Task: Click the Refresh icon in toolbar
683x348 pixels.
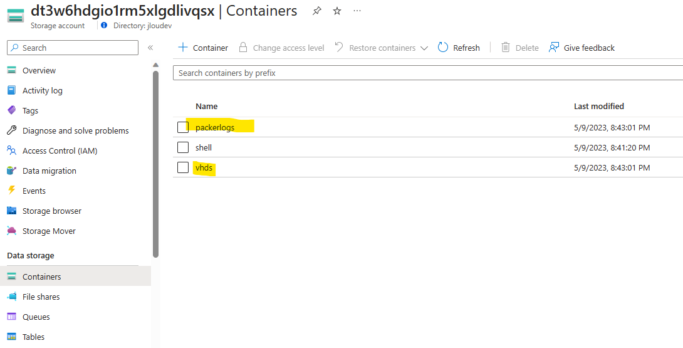Action: pyautogui.click(x=443, y=48)
